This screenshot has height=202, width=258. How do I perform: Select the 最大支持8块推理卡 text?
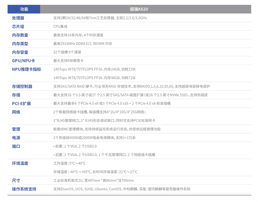68,61
